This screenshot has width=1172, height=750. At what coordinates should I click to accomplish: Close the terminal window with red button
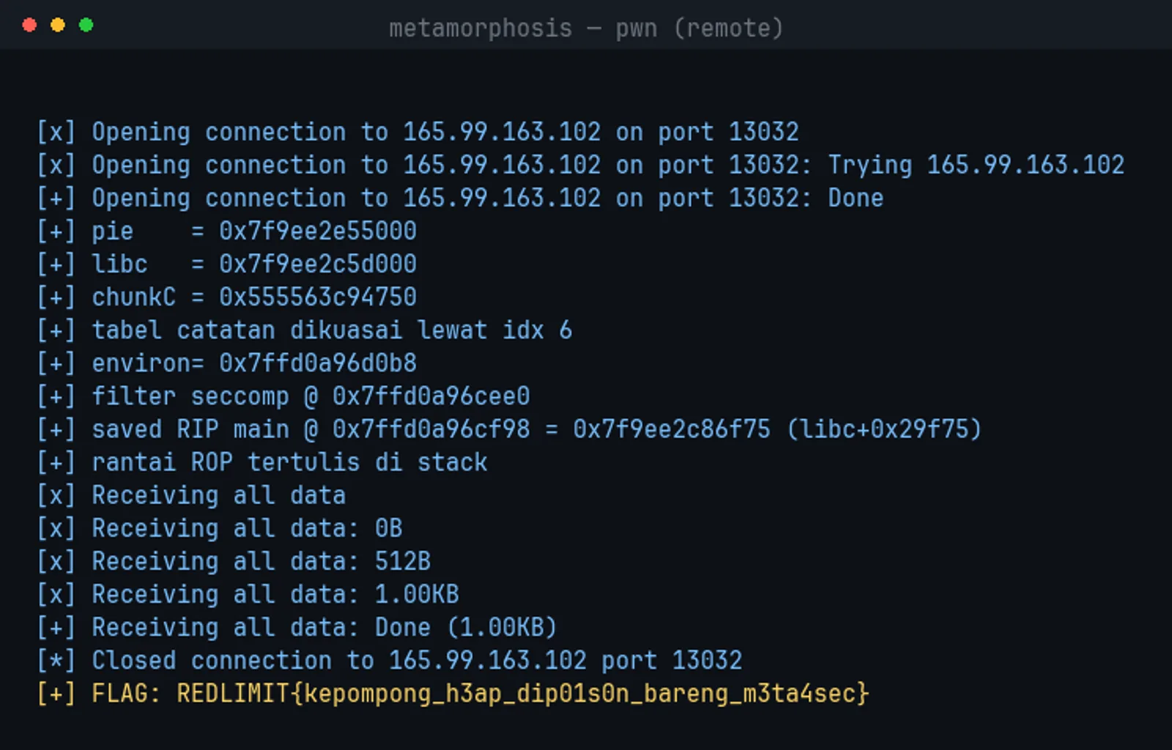coord(29,25)
